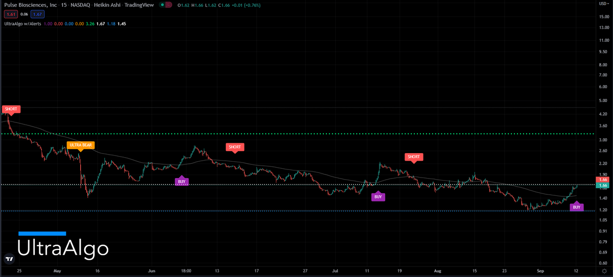
Task: Click the 1.45 indicator value
Action: pyautogui.click(x=122, y=23)
